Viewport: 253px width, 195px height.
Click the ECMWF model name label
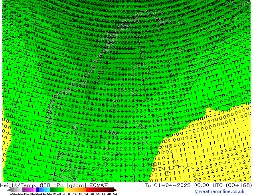(x=98, y=185)
